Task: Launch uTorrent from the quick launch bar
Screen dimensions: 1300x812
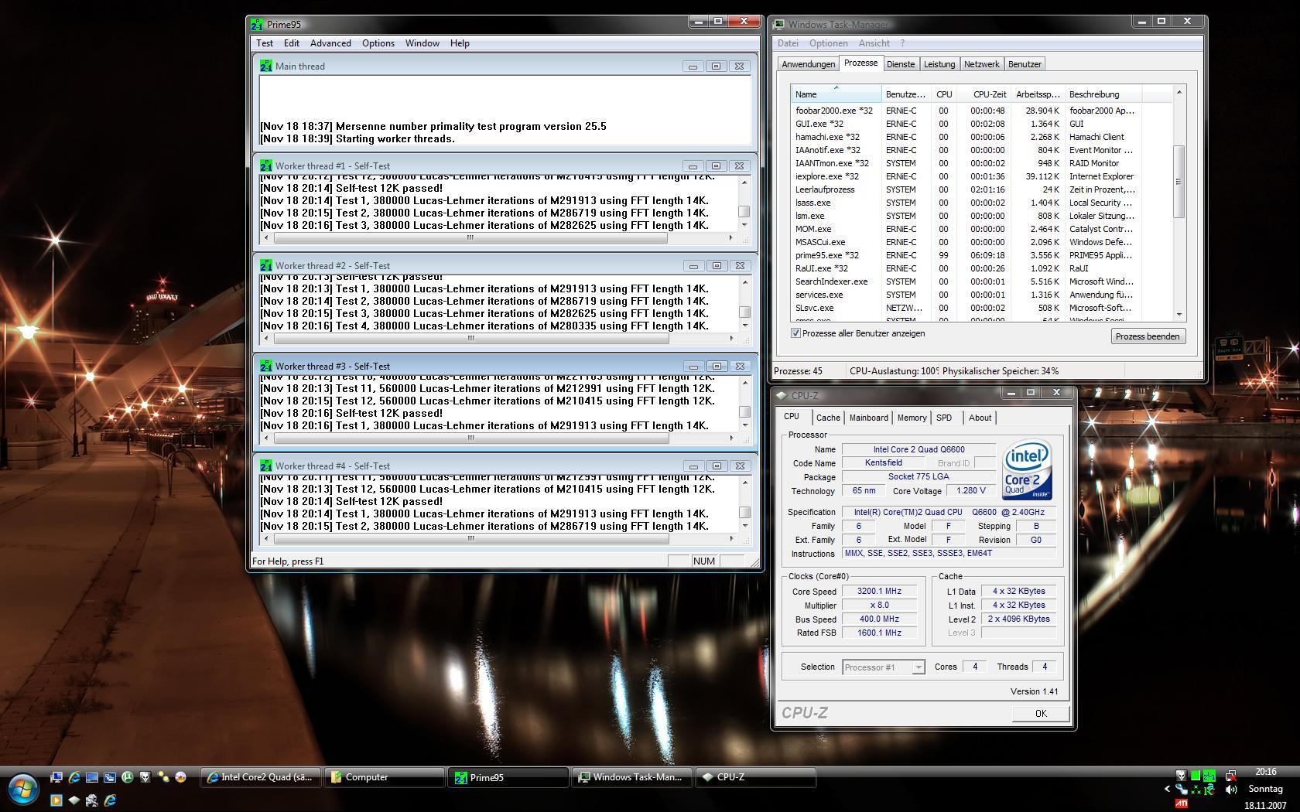Action: pyautogui.click(x=128, y=777)
